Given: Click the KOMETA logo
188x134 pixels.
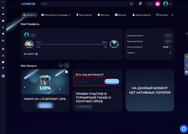Looking at the screenshot, I should point(28,4).
